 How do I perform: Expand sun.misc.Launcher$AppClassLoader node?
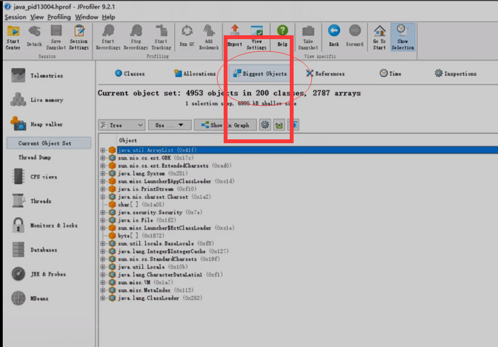[x=102, y=181]
